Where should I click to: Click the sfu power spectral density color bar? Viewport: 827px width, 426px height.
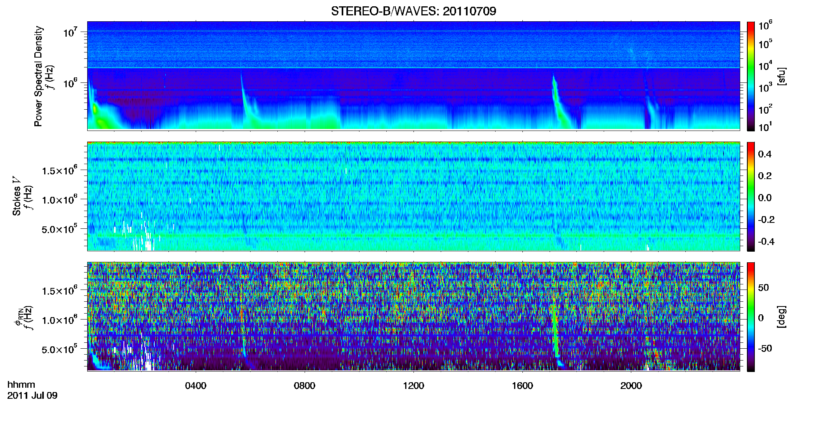click(751, 76)
